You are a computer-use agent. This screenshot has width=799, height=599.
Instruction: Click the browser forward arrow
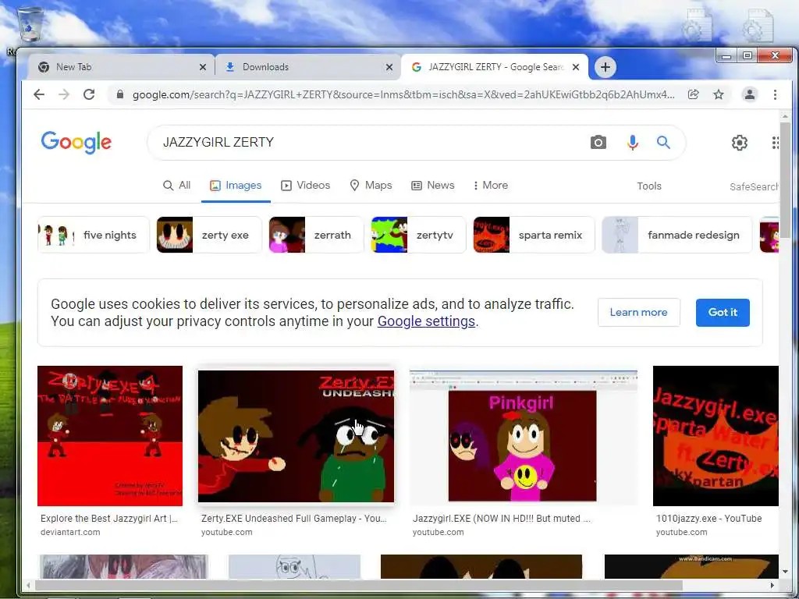tap(64, 94)
